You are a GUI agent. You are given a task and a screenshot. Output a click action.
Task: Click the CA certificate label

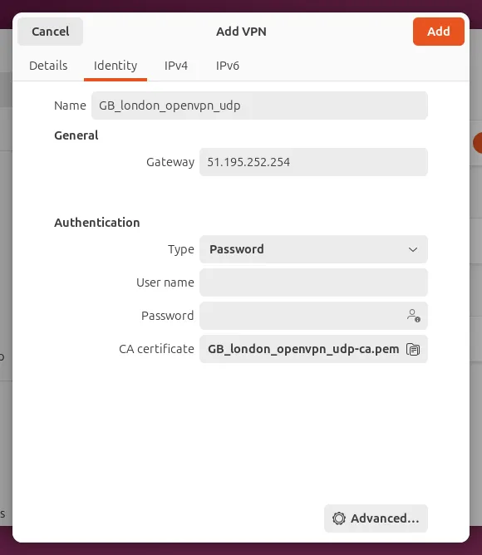coord(156,349)
